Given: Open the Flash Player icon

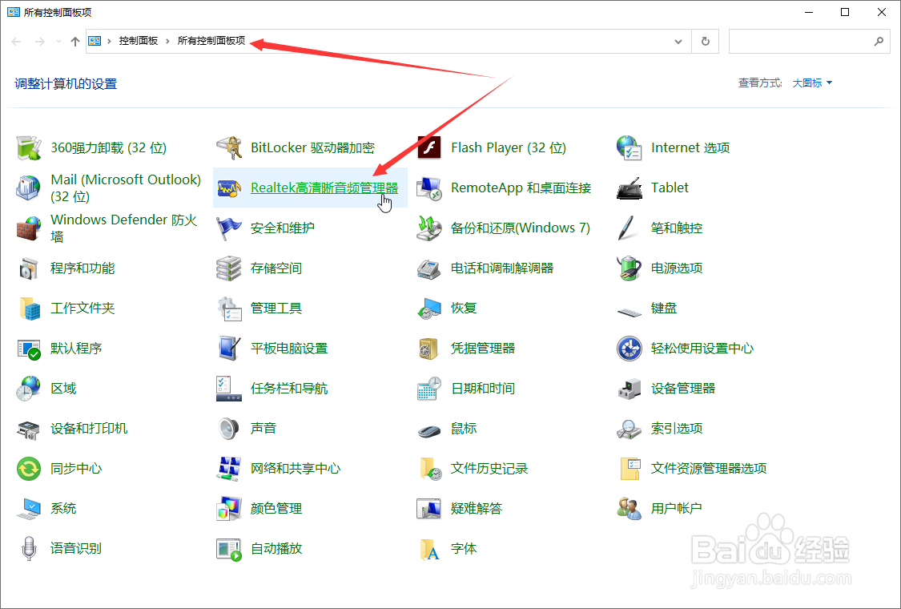Looking at the screenshot, I should tap(428, 147).
